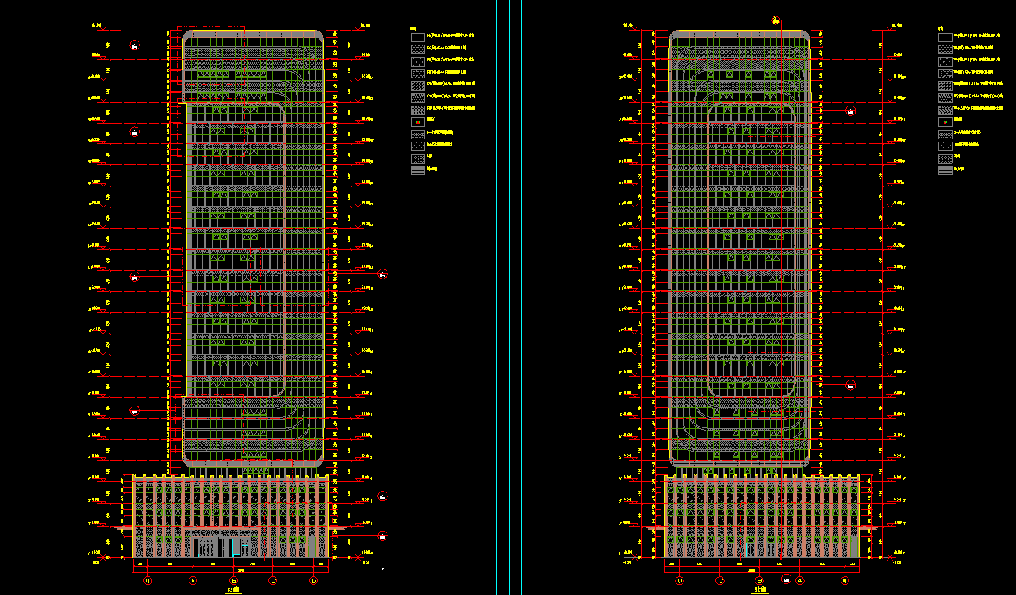Click left legend swatch containing red-green square

click(x=418, y=121)
